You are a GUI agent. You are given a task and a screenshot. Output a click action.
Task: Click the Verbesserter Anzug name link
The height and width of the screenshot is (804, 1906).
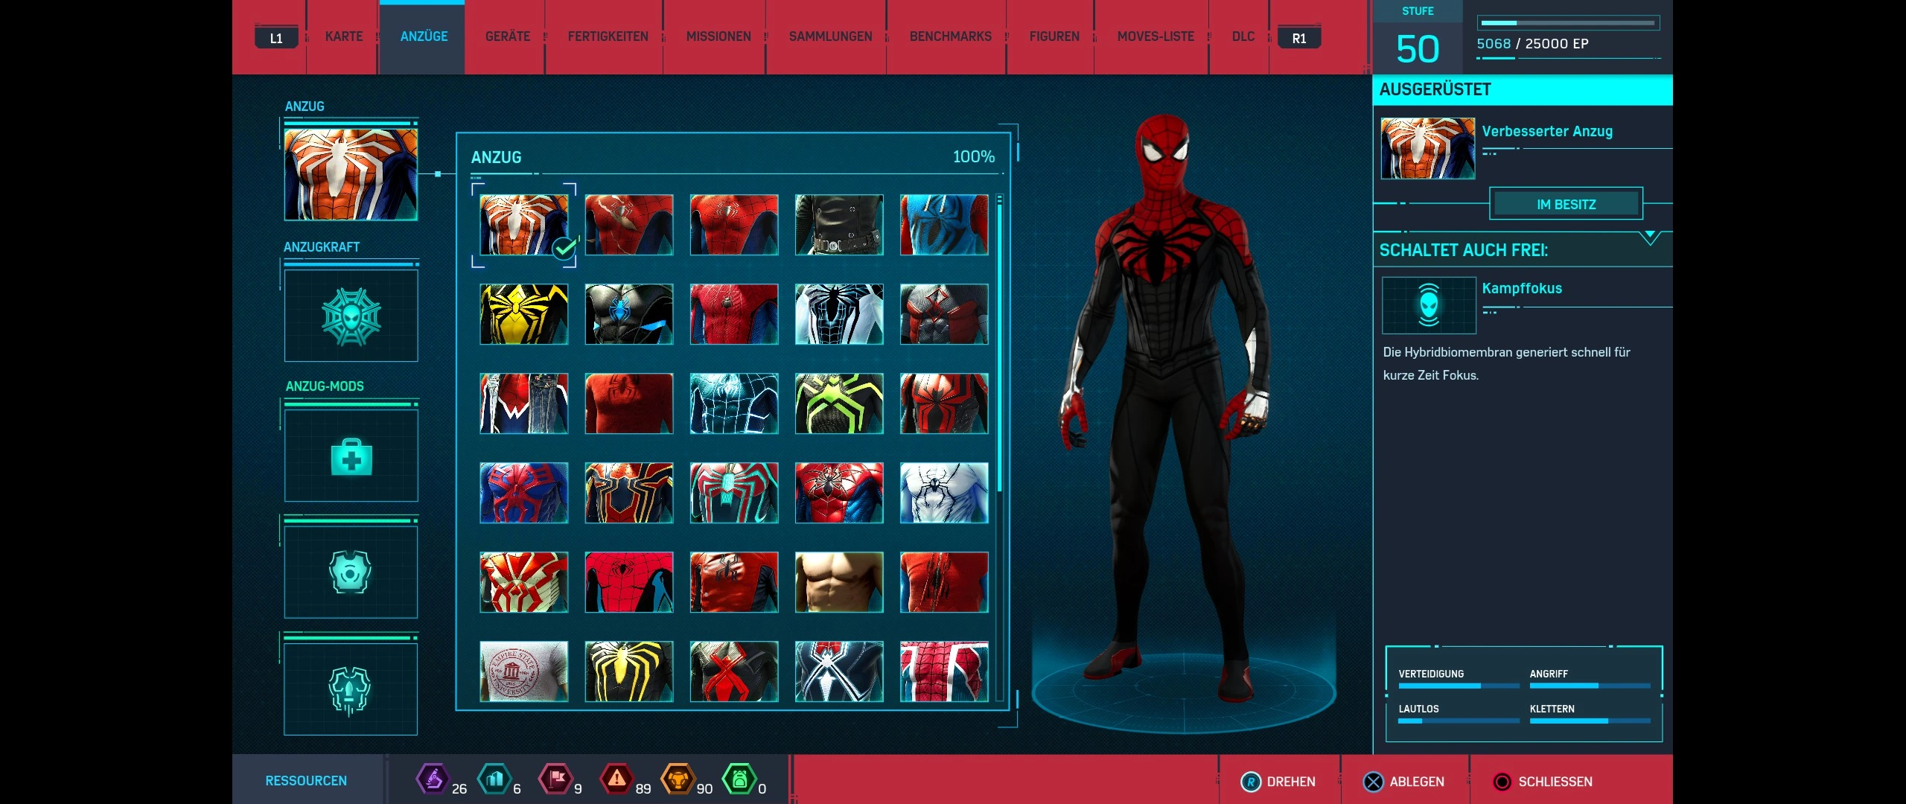[x=1547, y=131]
